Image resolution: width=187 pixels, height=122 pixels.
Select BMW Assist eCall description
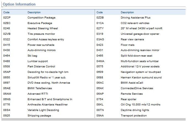tap(132, 83)
